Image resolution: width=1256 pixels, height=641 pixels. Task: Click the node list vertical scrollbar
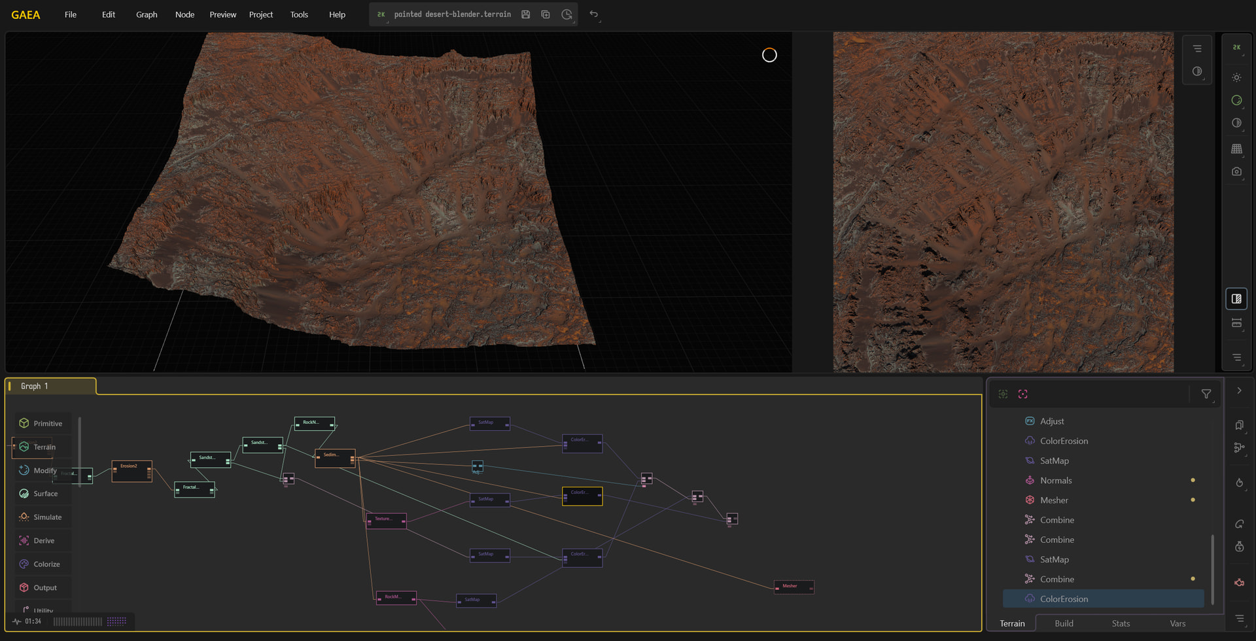click(1212, 569)
